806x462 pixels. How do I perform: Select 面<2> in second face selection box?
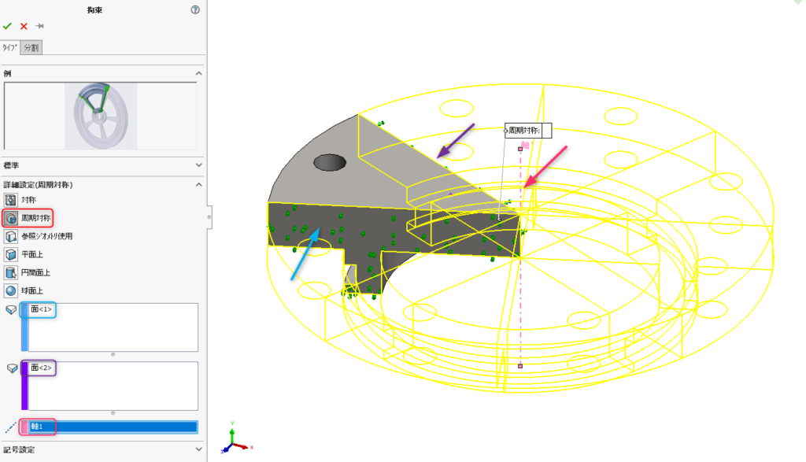[41, 368]
